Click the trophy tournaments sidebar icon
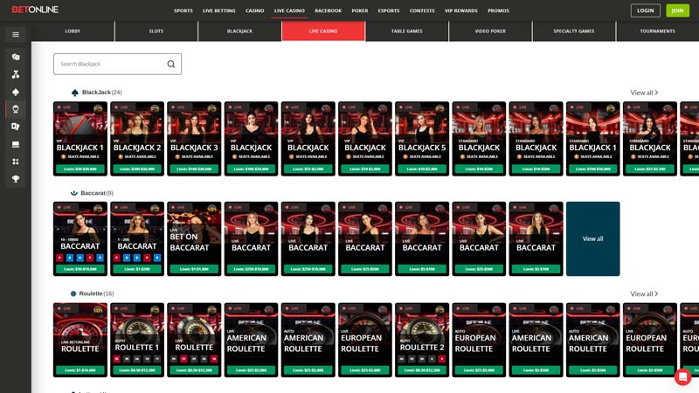 pos(16,179)
